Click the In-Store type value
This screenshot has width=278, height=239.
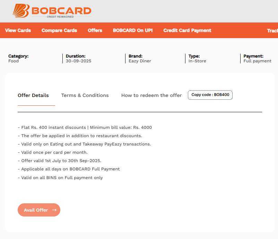197,61
